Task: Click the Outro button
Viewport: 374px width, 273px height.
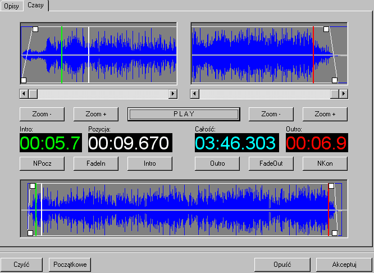Action: (217, 163)
